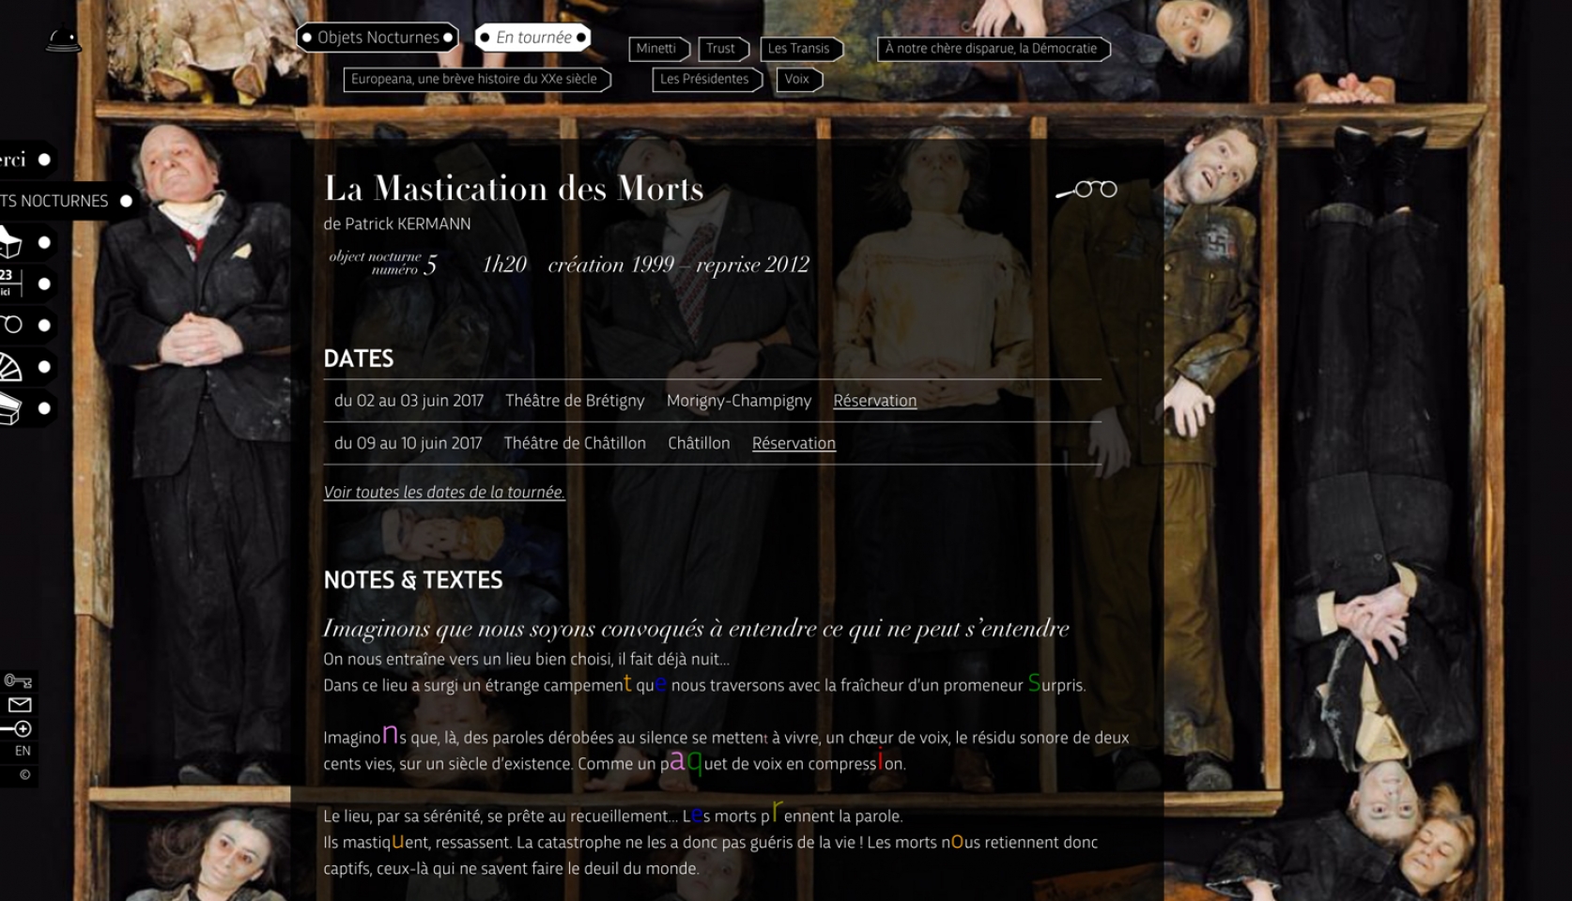
Task: Open the Les Présidentes show tag
Action: 707,80
